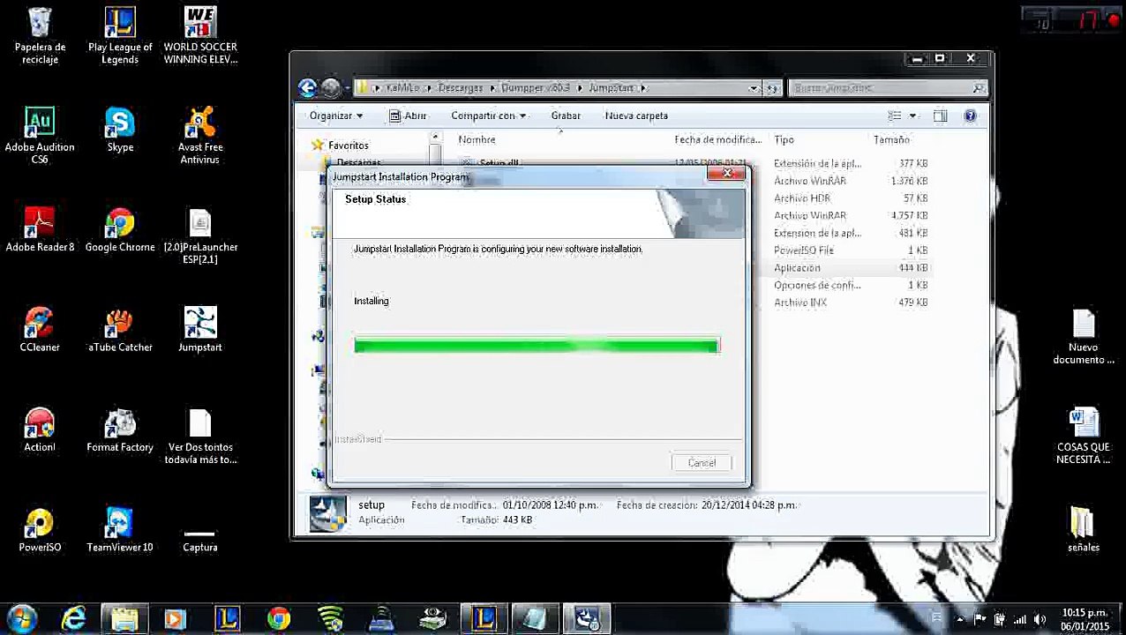Click Grabar in Explorer toolbar
This screenshot has height=635, width=1126.
click(566, 116)
